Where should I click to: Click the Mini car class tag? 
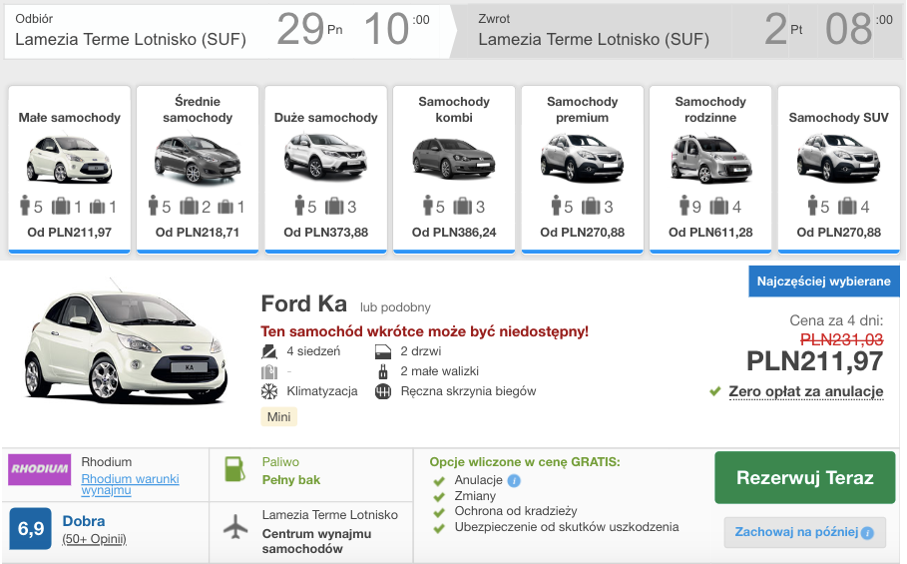tap(278, 417)
